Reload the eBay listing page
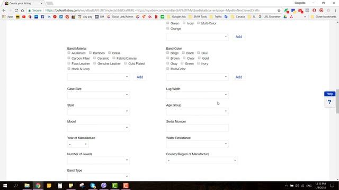This screenshot has height=190, width=339. click(16, 11)
